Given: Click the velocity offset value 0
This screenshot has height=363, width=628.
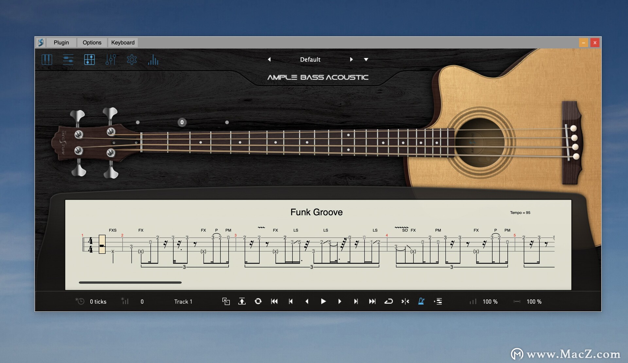Looking at the screenshot, I should 142,302.
